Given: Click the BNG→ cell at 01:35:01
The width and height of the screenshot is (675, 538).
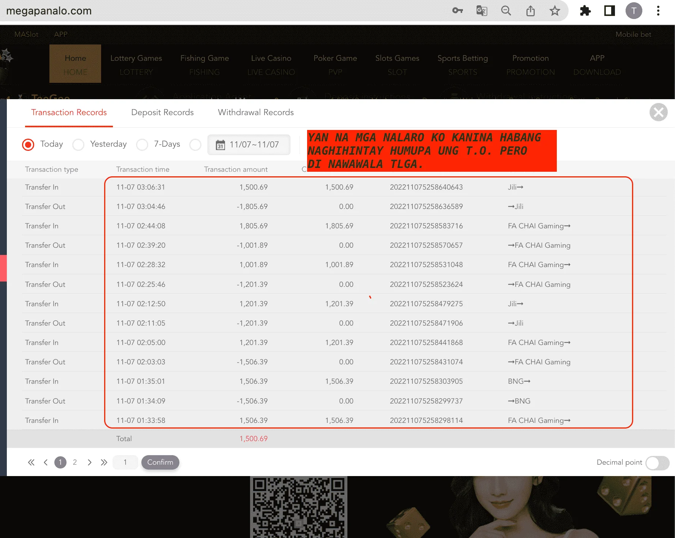Looking at the screenshot, I should pos(519,381).
